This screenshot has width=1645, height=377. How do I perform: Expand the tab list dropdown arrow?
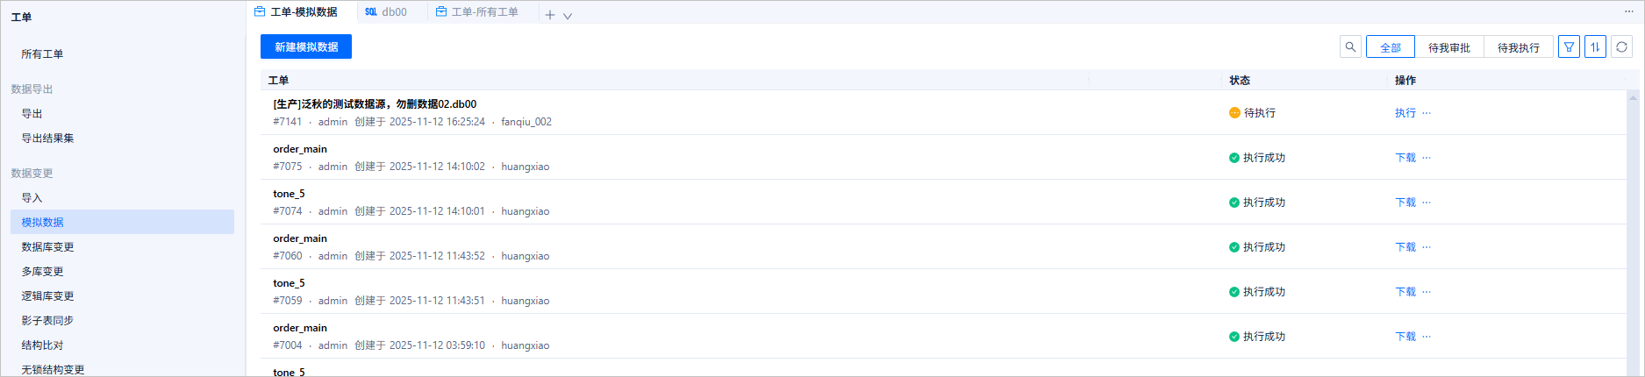click(x=568, y=16)
